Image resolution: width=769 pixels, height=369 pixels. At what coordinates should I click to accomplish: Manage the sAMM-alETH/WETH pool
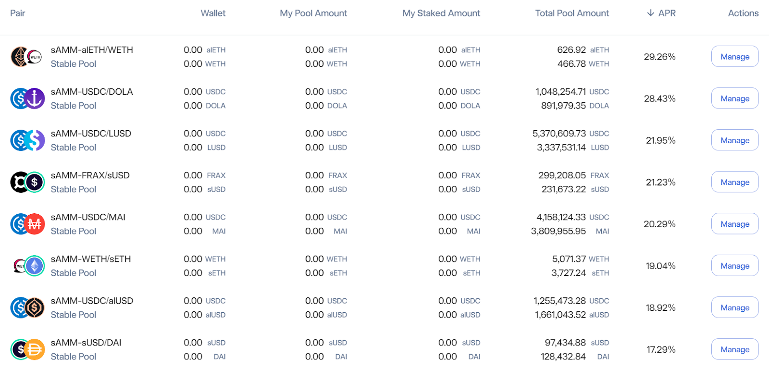click(734, 57)
